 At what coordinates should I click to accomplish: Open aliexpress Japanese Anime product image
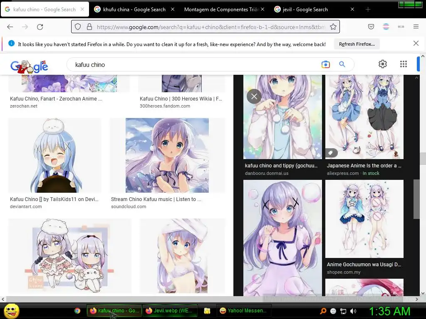coord(364,117)
